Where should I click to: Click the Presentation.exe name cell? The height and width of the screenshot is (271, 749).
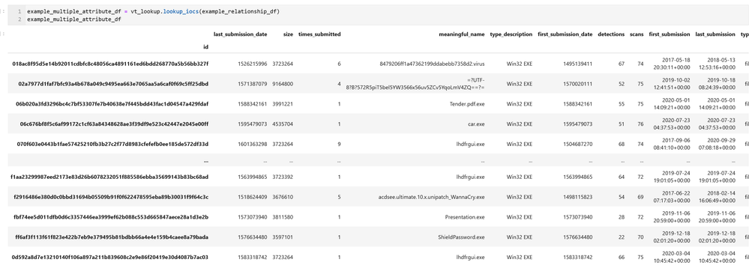pyautogui.click(x=465, y=216)
